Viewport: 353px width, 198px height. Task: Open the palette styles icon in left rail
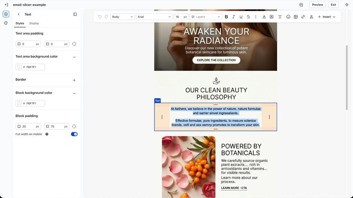click(x=6, y=23)
